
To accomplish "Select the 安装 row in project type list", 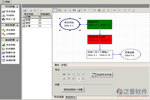I will click(37, 20).
